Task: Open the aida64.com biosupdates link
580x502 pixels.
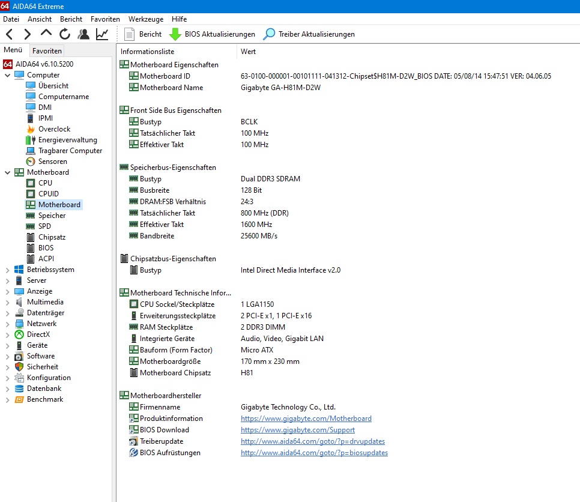Action: [314, 453]
